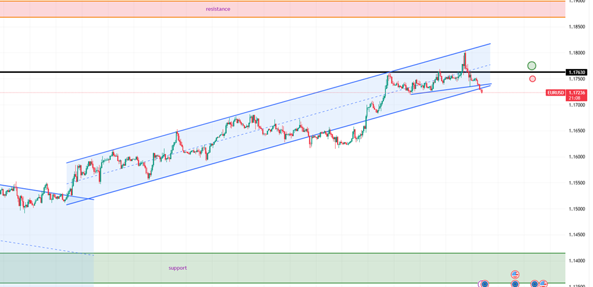Select the small red circle marker

(x=532, y=79)
